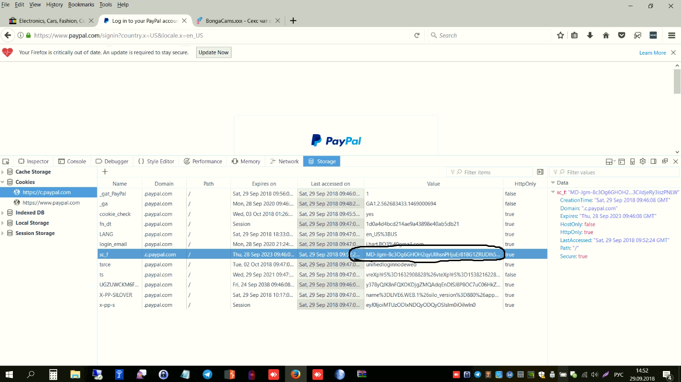This screenshot has width=681, height=382.
Task: Open the frame selection dropdown in devtools
Action: [611, 161]
